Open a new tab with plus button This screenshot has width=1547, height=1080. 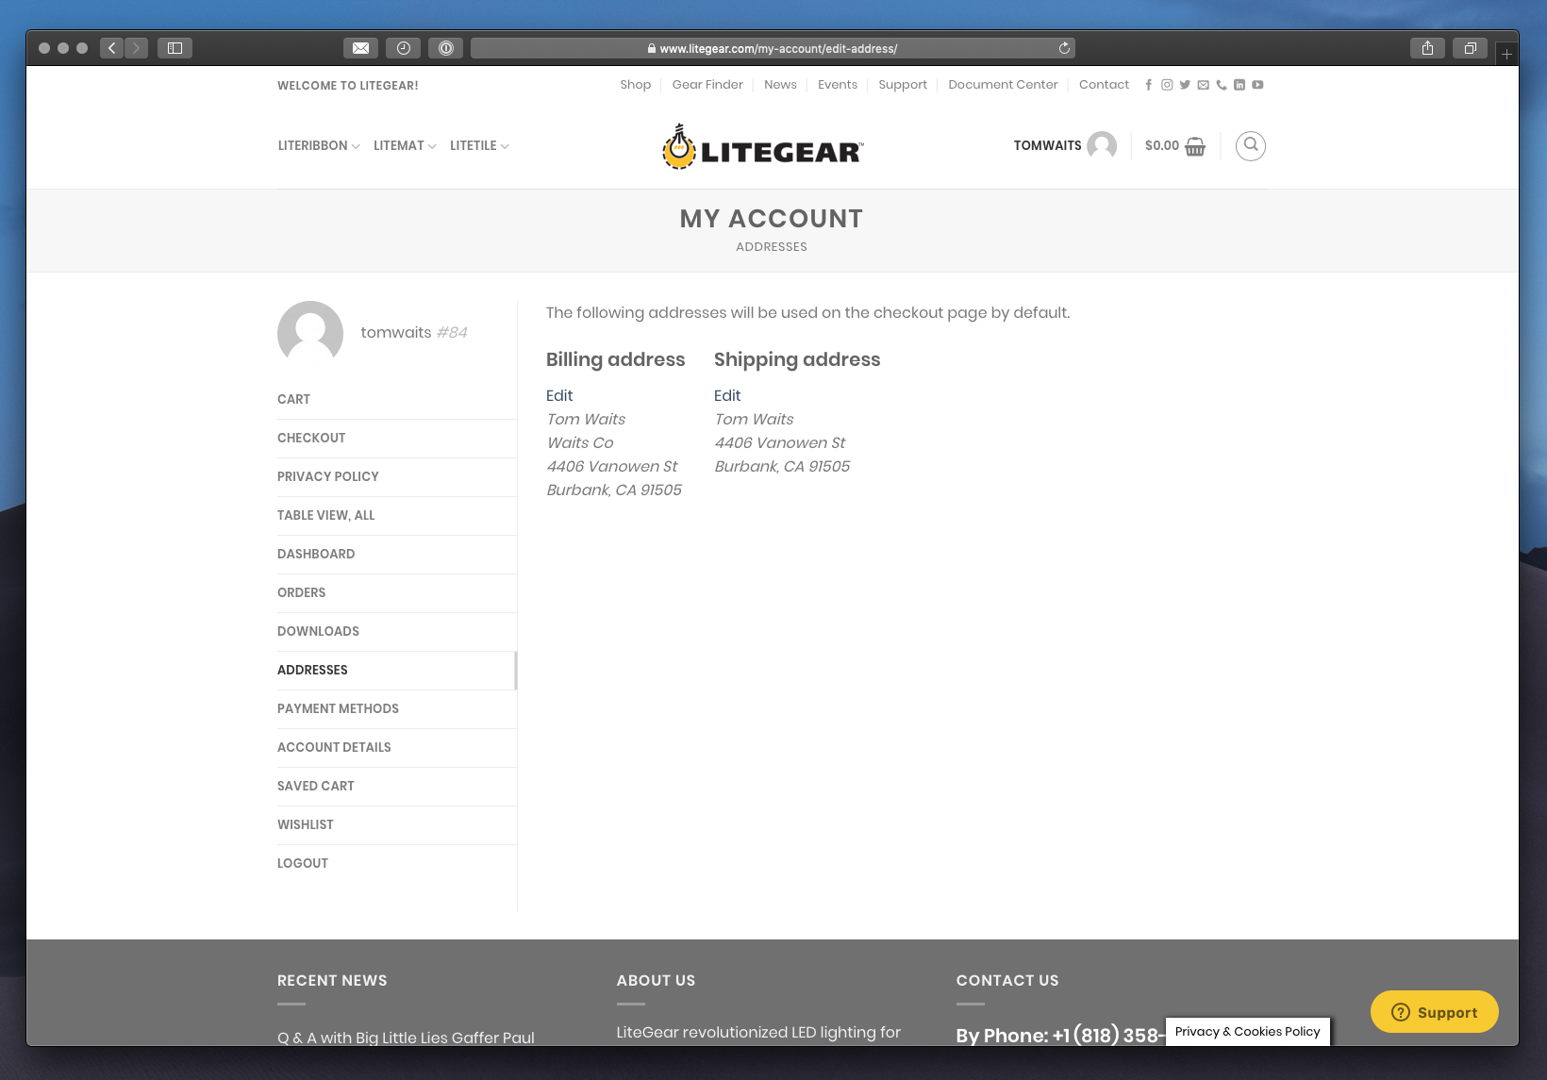coord(1506,54)
